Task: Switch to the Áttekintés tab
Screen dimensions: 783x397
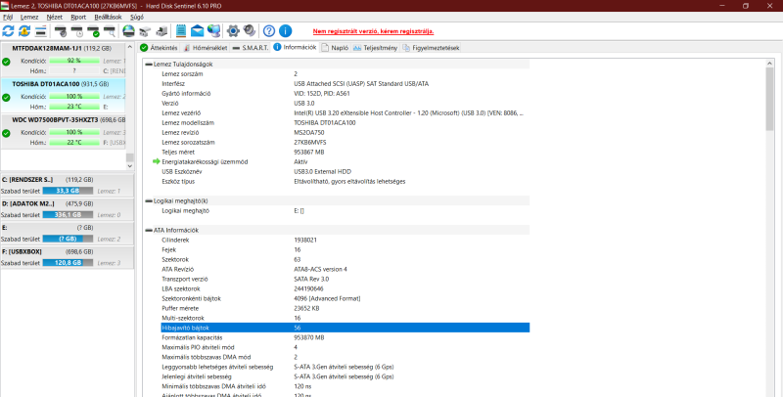Action: pyautogui.click(x=159, y=48)
